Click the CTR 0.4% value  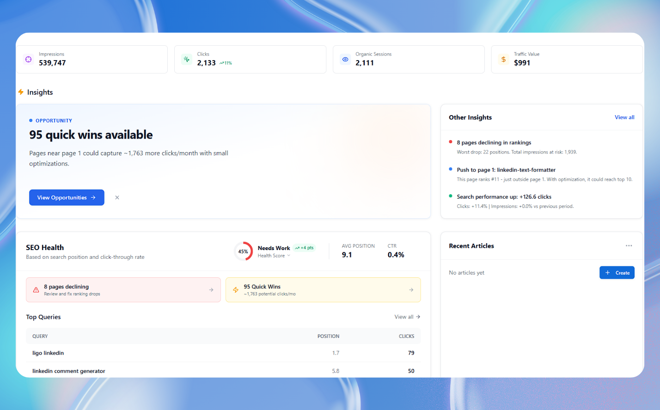[x=396, y=255]
